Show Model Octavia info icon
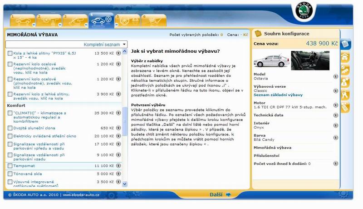Image resolution: width=363 pixels, height=209 pixels. tap(336, 76)
